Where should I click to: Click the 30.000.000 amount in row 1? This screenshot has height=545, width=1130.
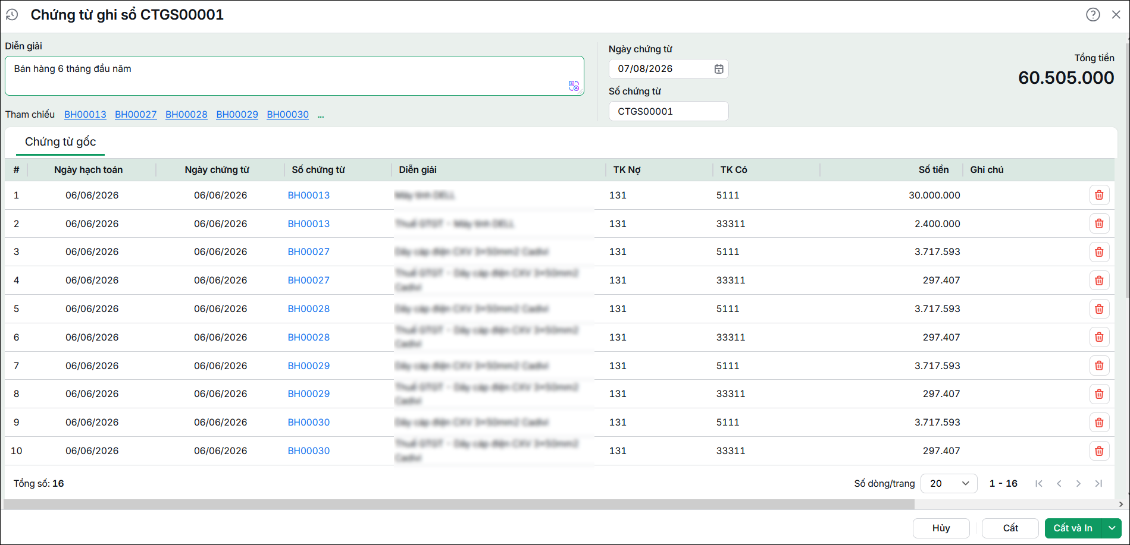click(x=934, y=196)
